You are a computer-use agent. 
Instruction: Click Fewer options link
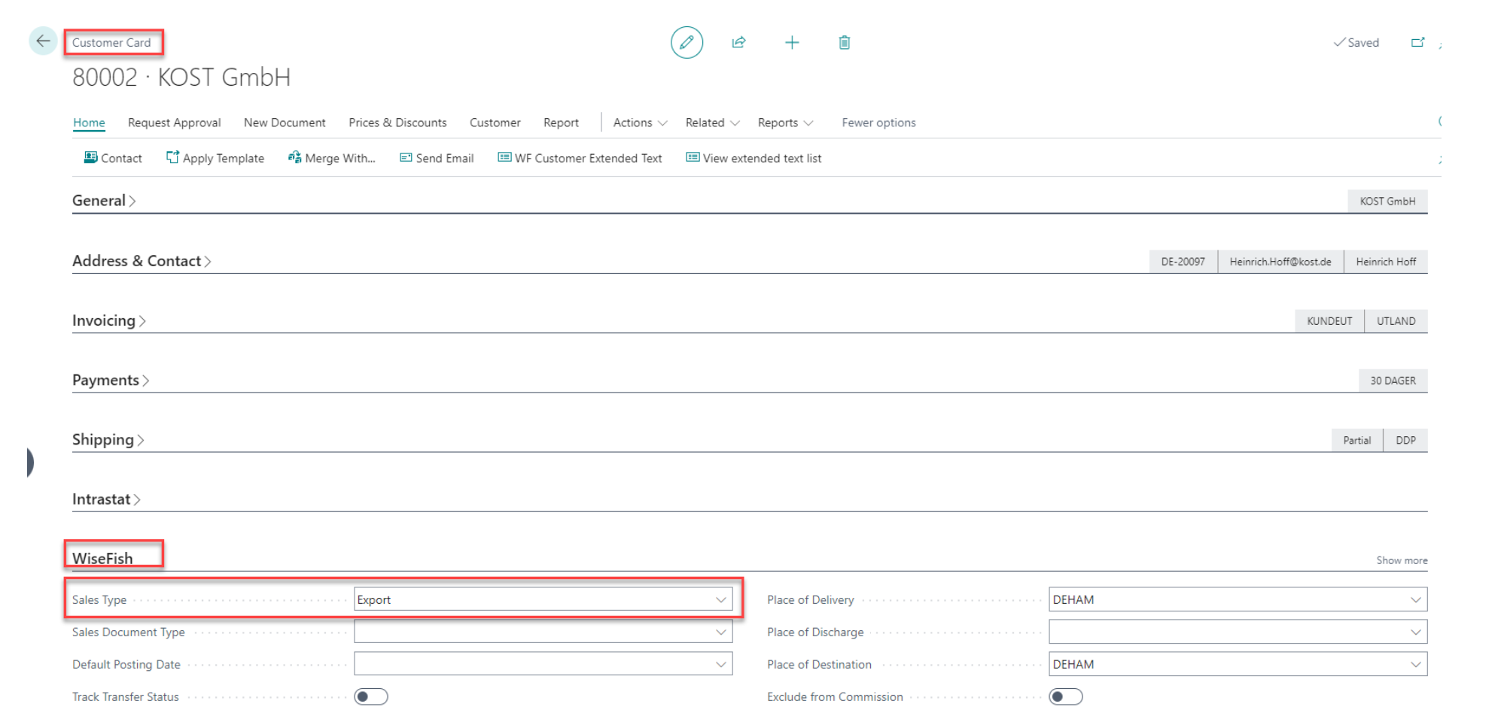point(878,123)
